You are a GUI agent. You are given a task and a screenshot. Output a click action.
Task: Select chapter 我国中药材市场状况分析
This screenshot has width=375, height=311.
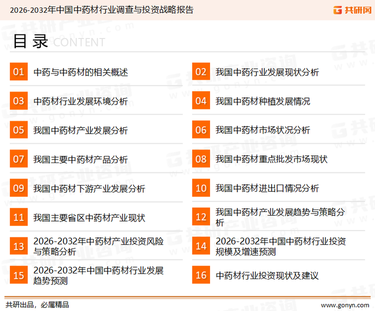coord(263,130)
